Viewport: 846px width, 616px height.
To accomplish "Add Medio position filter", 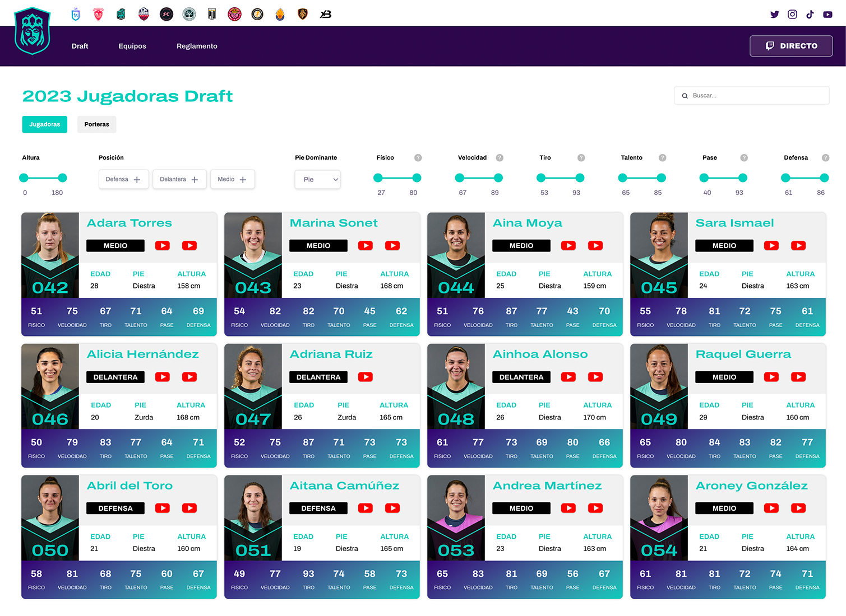I will (x=232, y=179).
